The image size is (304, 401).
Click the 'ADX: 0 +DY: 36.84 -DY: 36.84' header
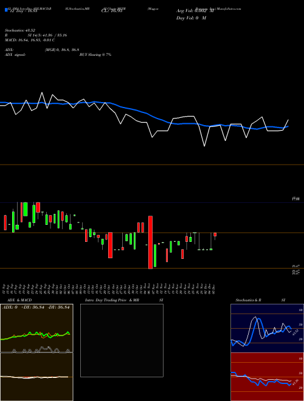[x=36, y=307]
